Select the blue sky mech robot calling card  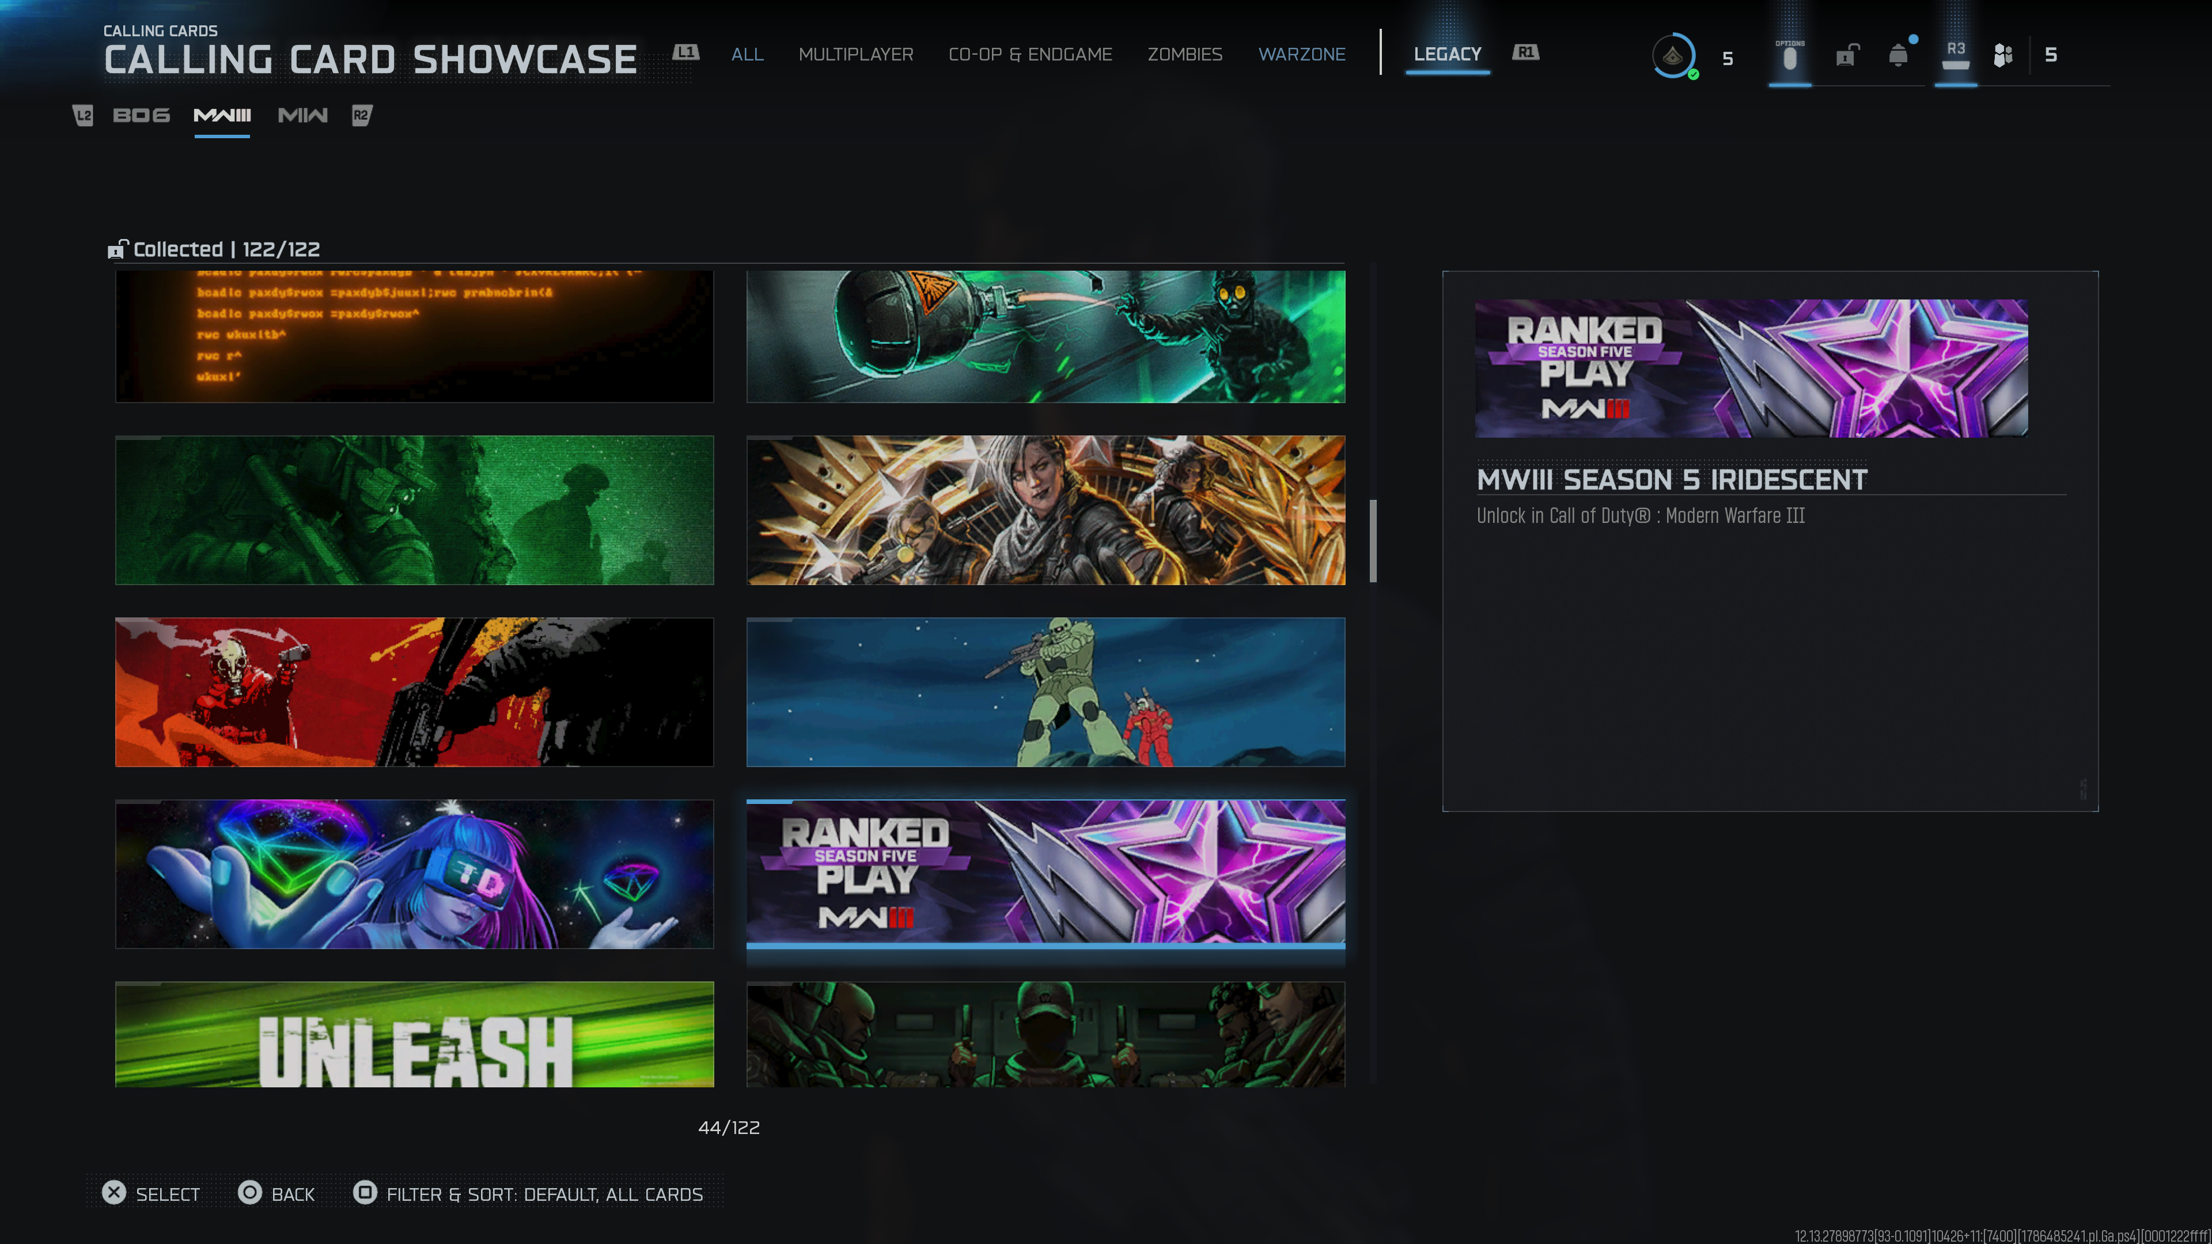(x=1046, y=692)
